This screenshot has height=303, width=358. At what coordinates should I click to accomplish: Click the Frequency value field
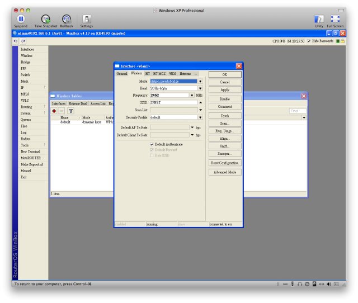[x=169, y=96]
